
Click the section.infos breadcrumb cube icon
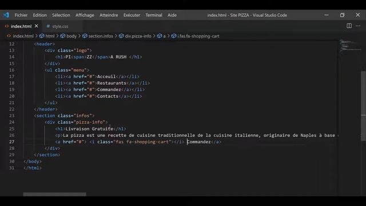(85, 36)
